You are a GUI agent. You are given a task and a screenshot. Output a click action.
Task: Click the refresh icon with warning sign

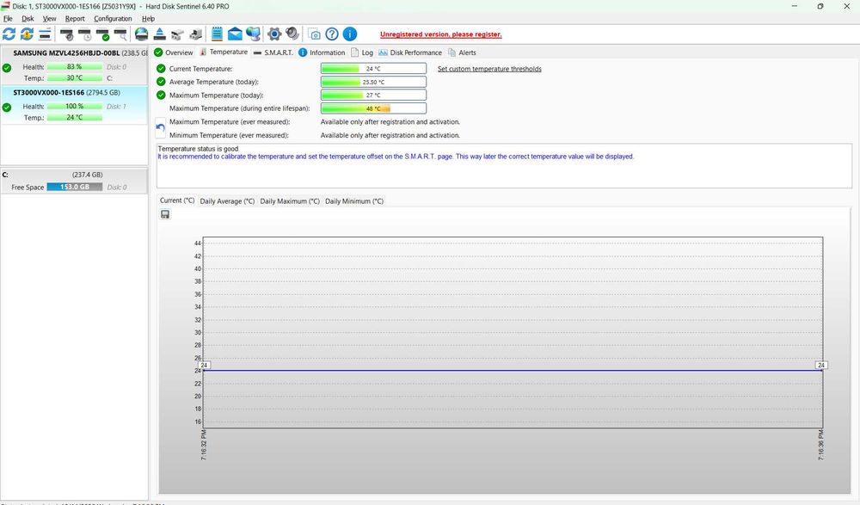coord(27,34)
